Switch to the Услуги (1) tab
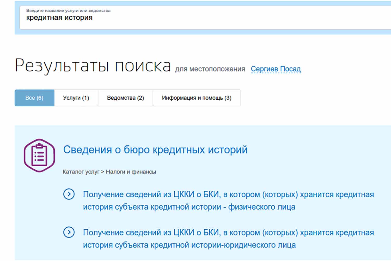The height and width of the screenshot is (261, 391). coord(76,98)
